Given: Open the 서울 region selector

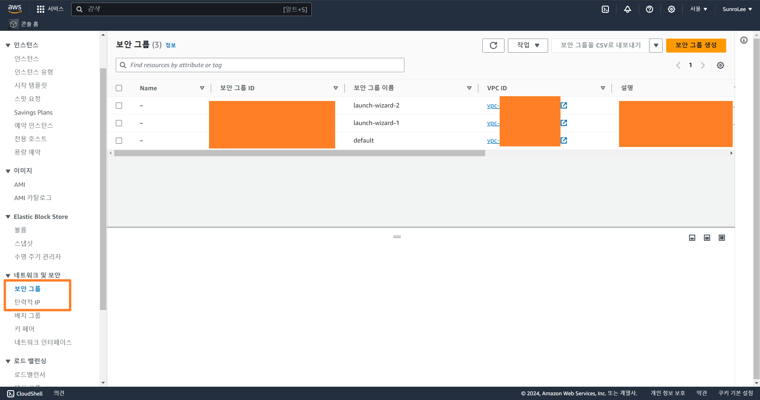Looking at the screenshot, I should click(x=698, y=9).
